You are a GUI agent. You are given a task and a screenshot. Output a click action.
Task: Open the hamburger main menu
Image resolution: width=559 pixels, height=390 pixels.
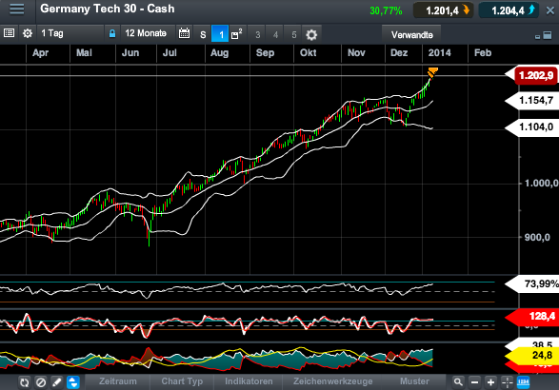coord(17,10)
